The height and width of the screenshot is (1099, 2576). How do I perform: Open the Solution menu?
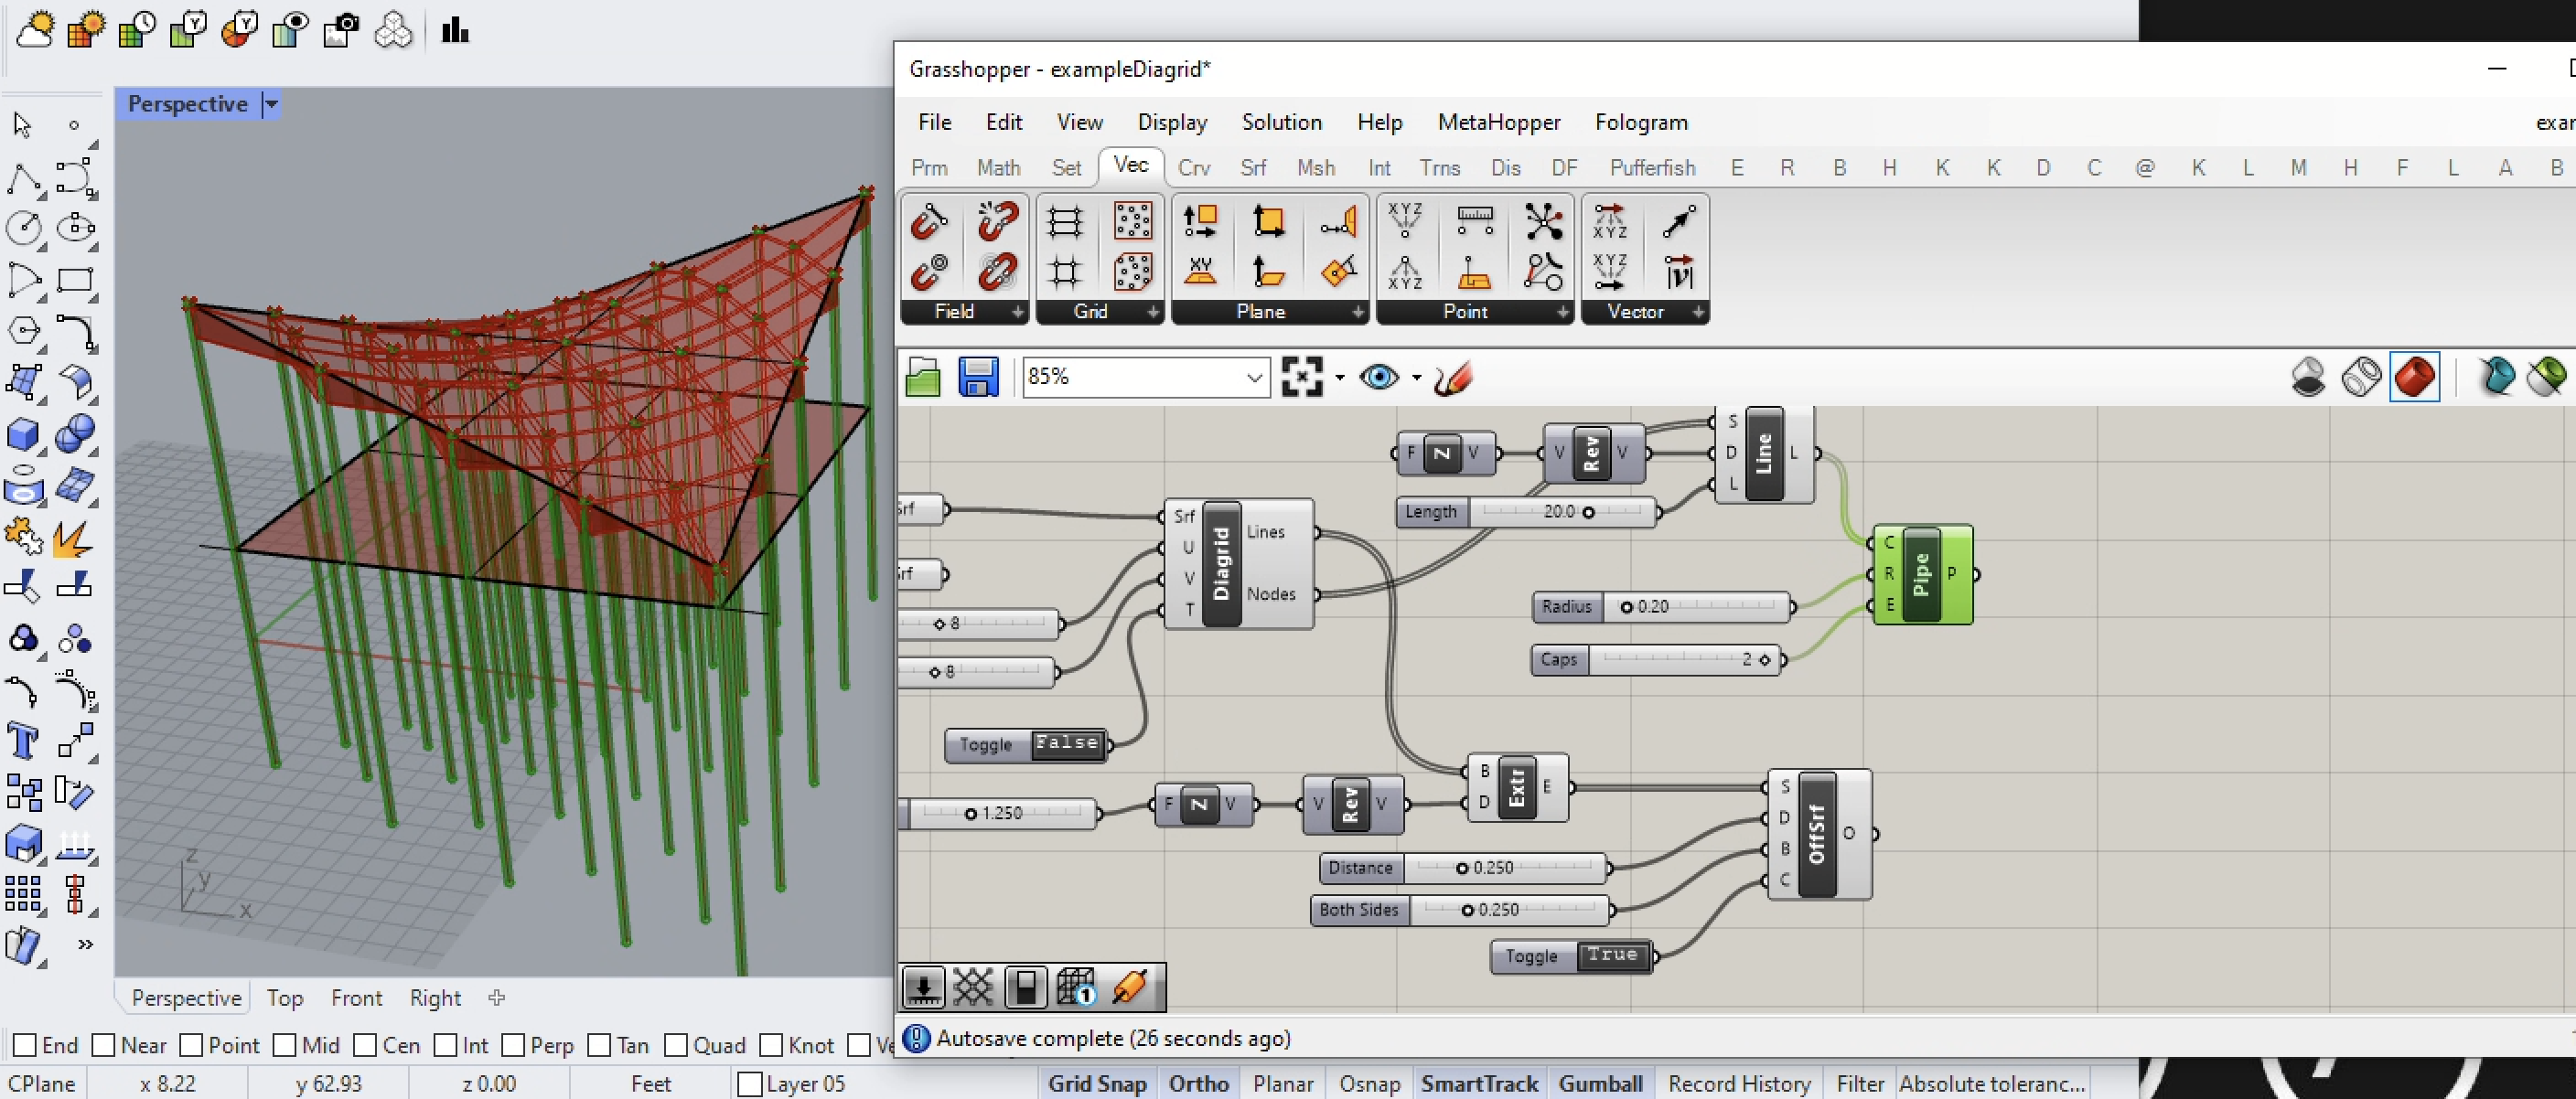tap(1281, 122)
